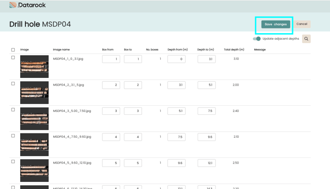The width and height of the screenshot is (330, 189).
Task: Click file name MSDP04_2_3.1_5.jpg
Action: tap(69, 85)
